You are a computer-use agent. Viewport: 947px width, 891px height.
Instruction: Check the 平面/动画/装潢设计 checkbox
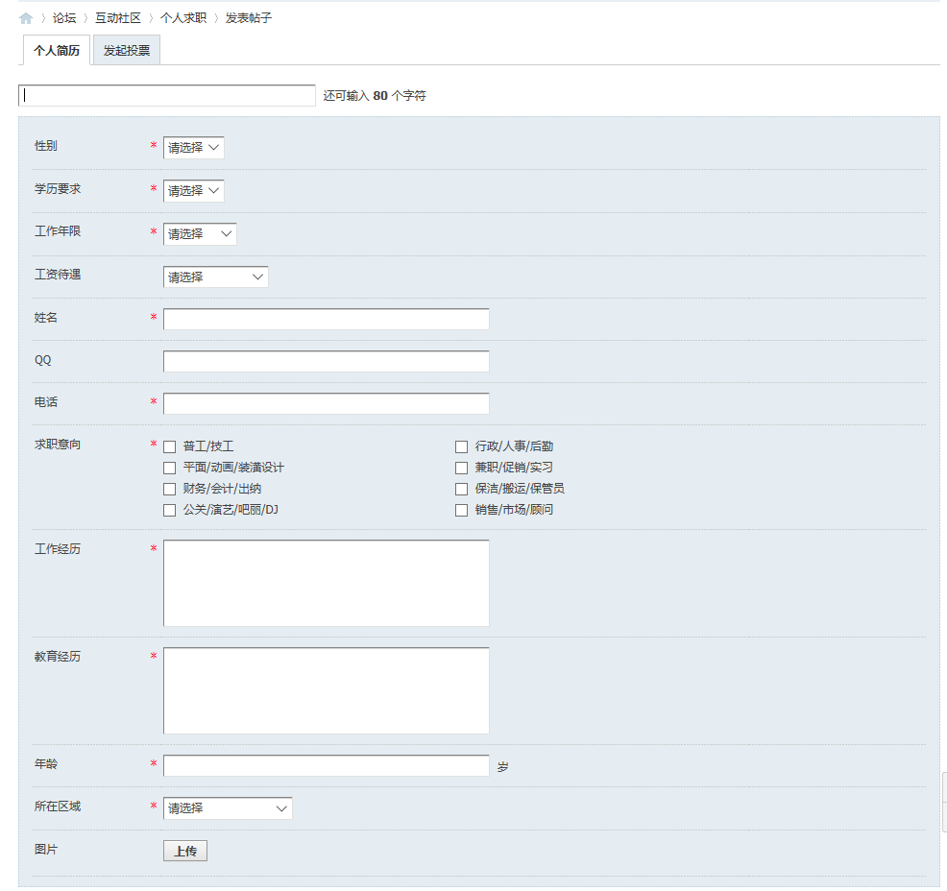(x=170, y=468)
